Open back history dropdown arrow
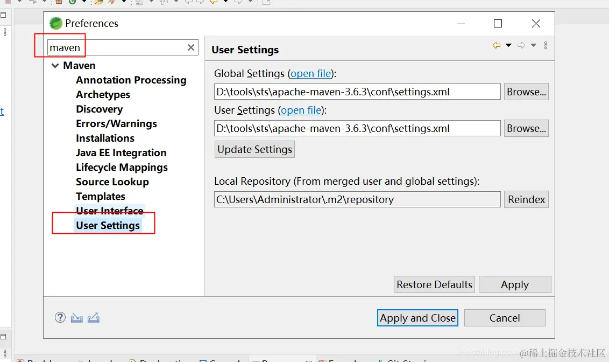The width and height of the screenshot is (609, 362). [508, 45]
